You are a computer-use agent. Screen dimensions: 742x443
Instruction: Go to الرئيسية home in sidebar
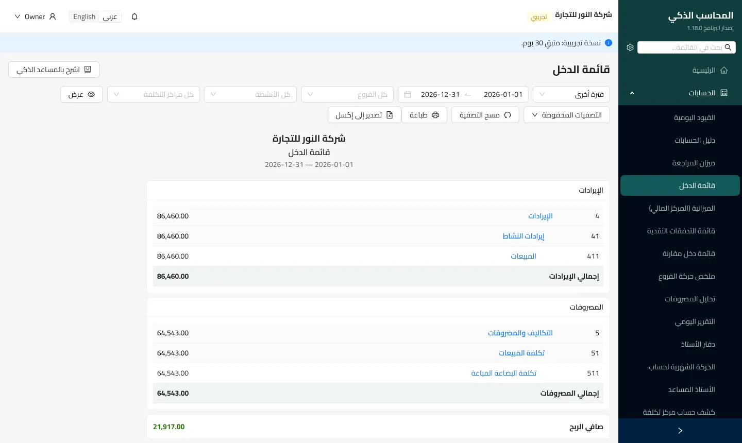coord(680,70)
